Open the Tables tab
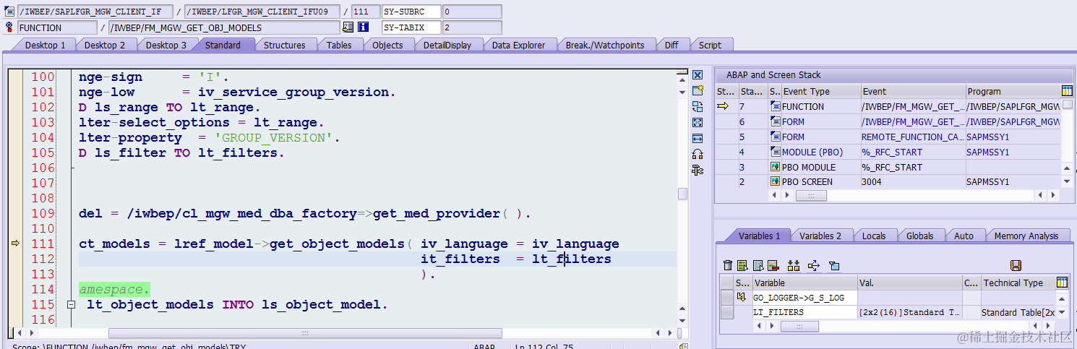Viewport: 1077px width, 349px height. (x=339, y=45)
